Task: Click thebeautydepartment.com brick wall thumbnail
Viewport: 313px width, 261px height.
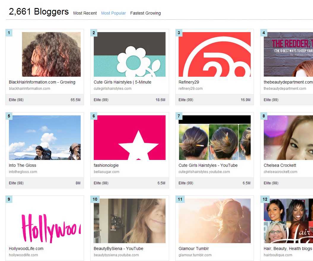Action: tap(288, 54)
